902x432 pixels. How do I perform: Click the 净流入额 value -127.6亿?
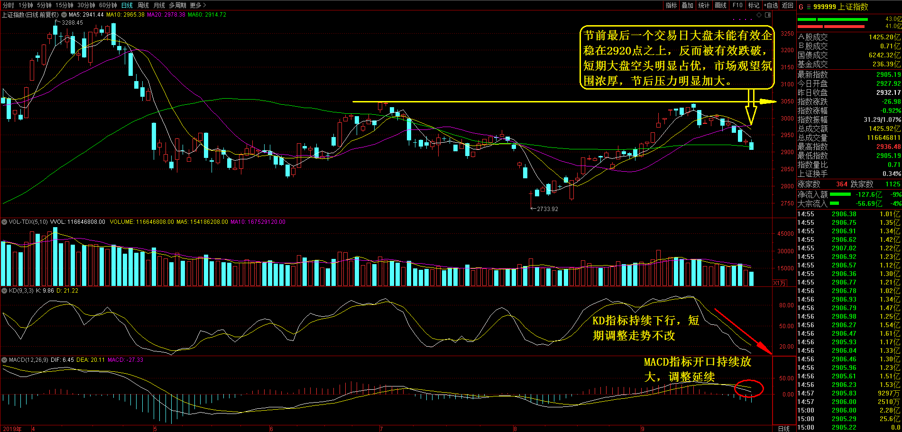click(868, 194)
